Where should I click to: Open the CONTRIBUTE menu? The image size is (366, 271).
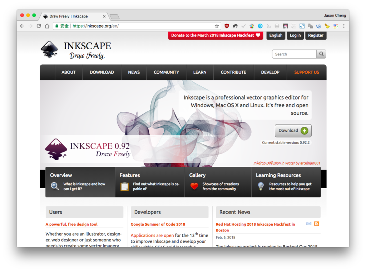point(233,72)
